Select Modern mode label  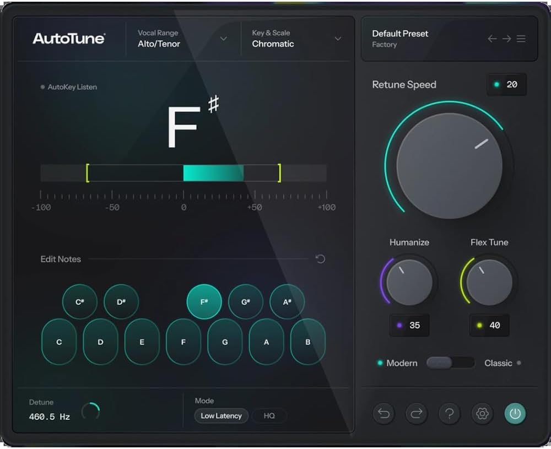point(402,363)
